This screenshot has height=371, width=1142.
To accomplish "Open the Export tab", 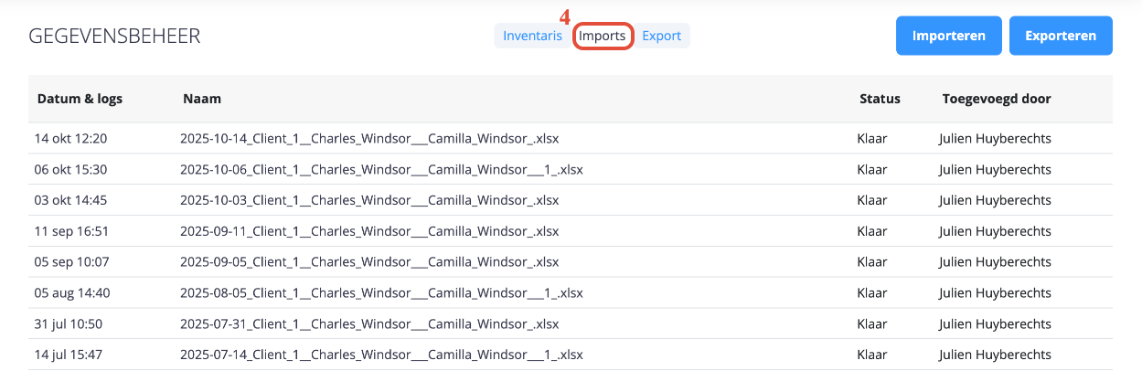I will [661, 36].
